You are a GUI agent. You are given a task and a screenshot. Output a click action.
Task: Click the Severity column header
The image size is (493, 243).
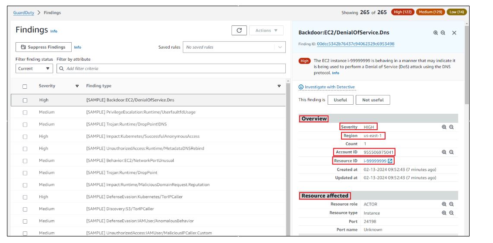pos(47,86)
